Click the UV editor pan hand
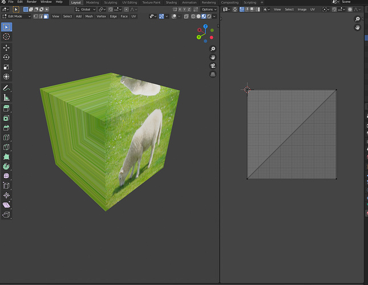 [357, 27]
